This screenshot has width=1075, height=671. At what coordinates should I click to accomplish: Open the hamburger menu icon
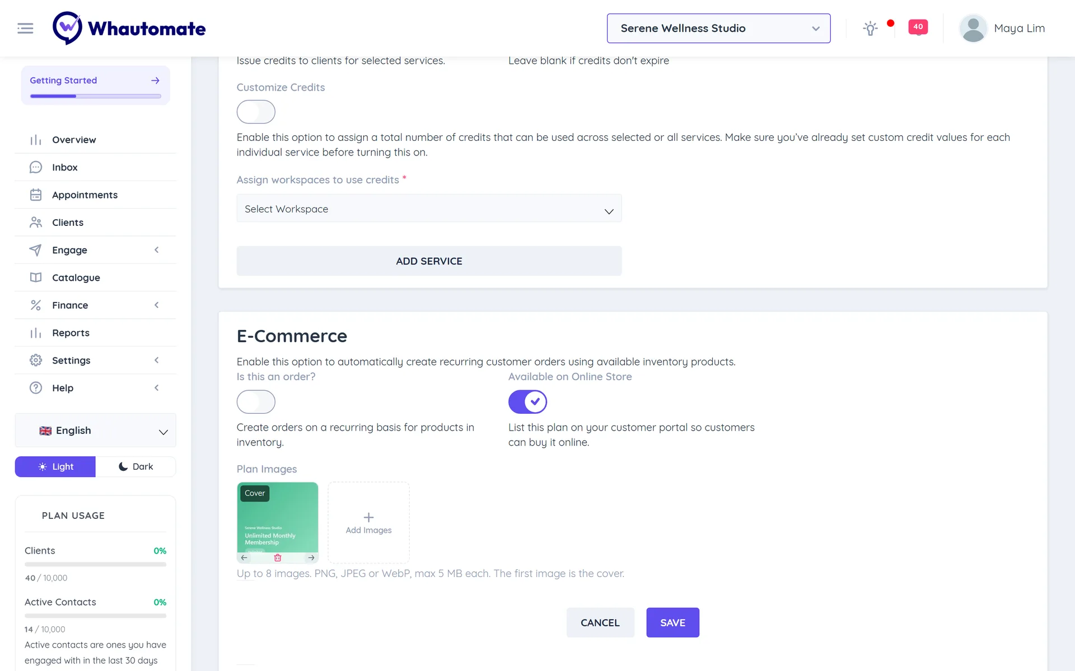25,28
